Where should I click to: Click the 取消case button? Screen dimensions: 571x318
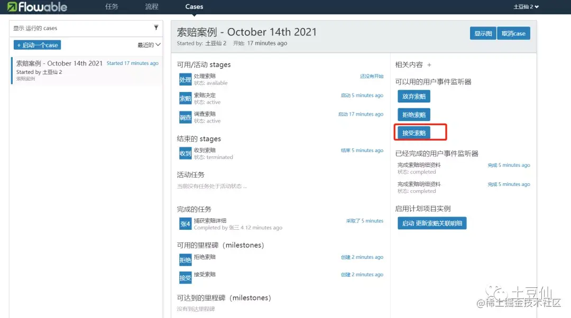(x=513, y=33)
